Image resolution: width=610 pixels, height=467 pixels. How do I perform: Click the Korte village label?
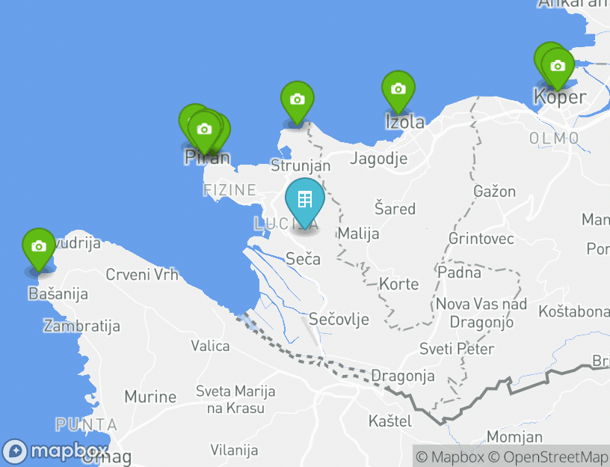399,284
